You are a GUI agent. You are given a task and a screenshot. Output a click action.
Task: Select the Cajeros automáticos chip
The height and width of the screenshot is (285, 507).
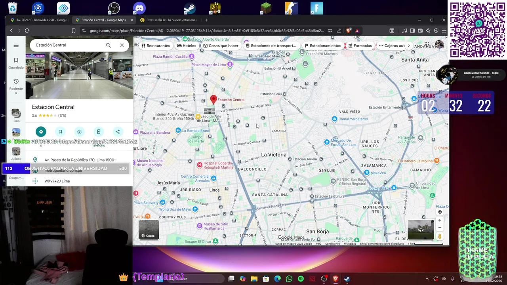[391, 46]
